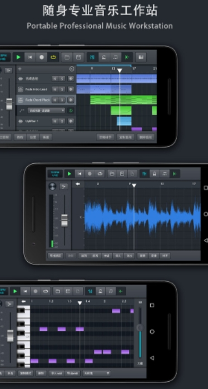Click the green marker icon, top phone

tap(127, 57)
